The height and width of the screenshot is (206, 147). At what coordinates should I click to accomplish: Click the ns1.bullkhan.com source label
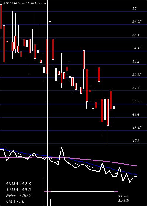pyautogui.click(x=34, y=4)
